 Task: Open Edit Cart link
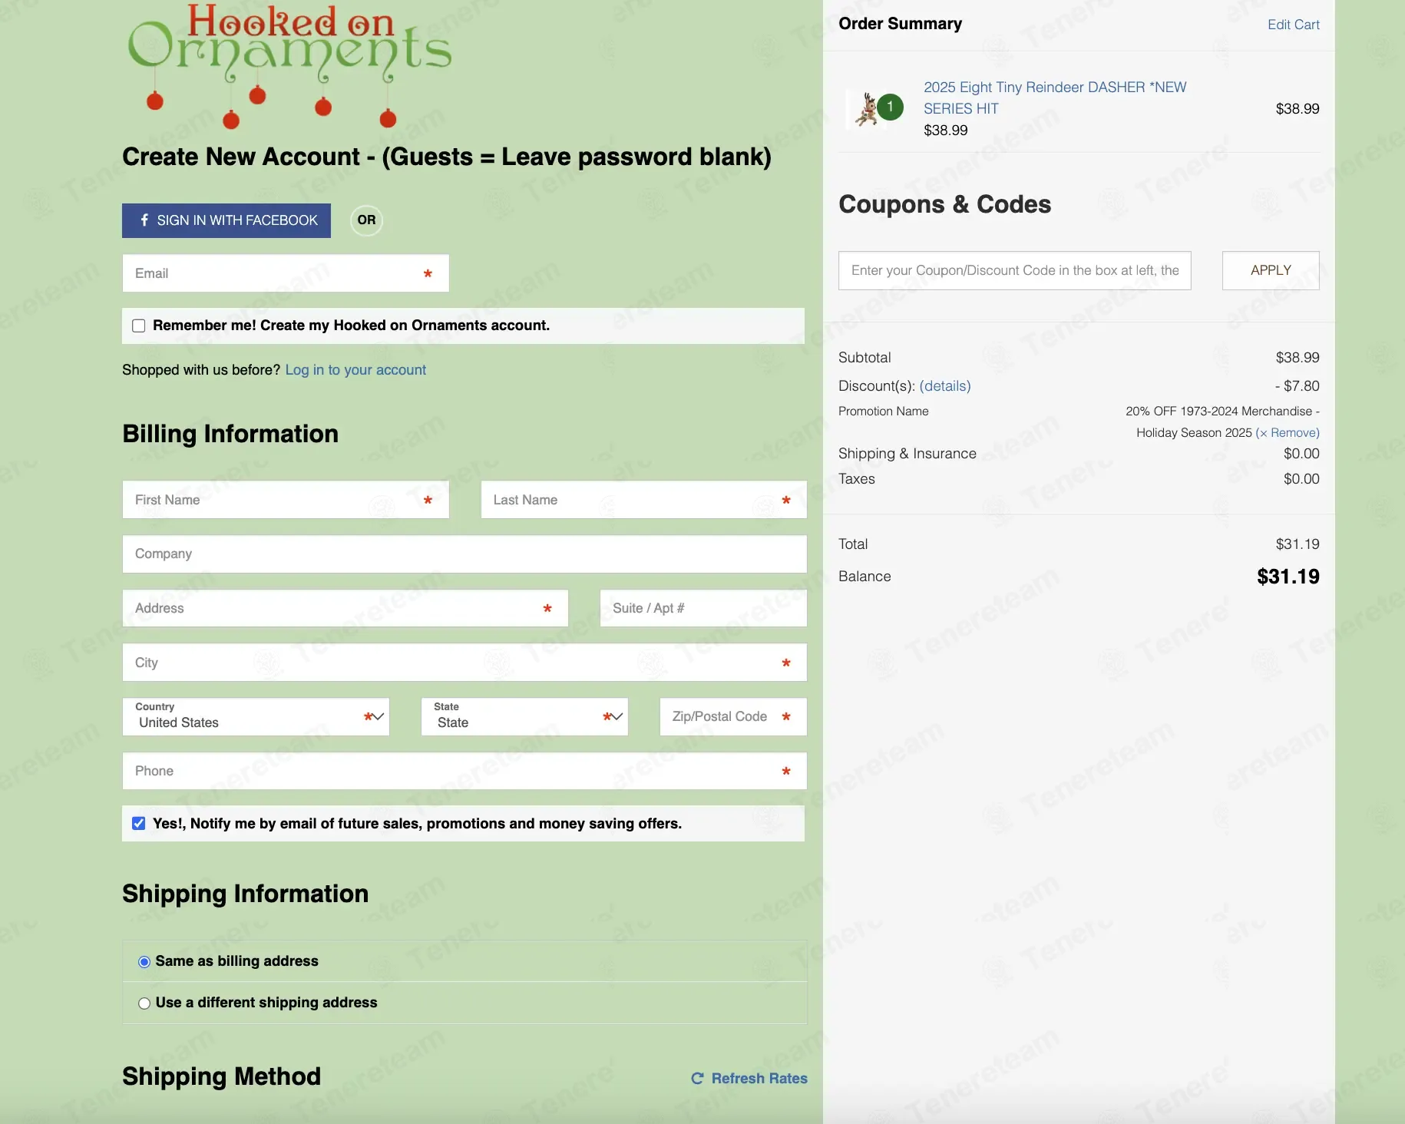[1293, 25]
